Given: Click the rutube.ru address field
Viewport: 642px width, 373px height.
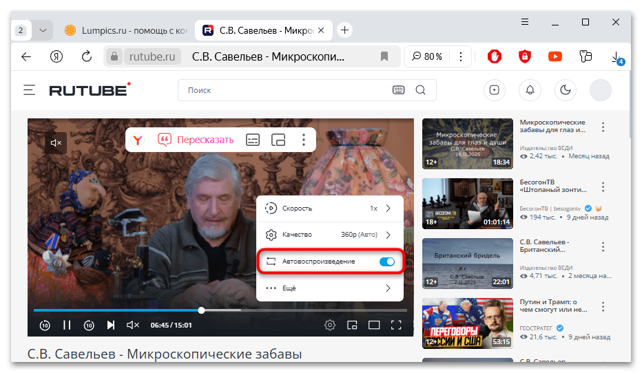Looking at the screenshot, I should [x=152, y=56].
